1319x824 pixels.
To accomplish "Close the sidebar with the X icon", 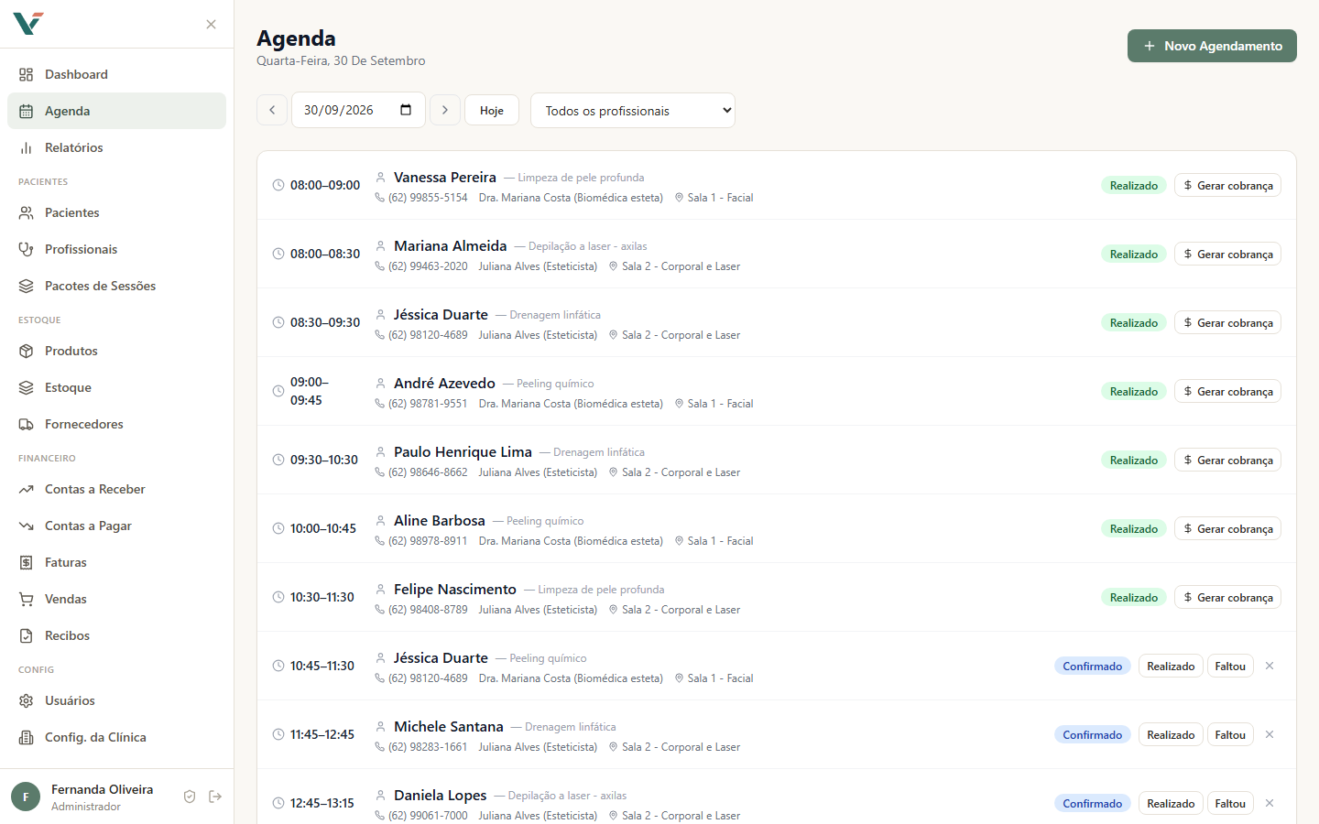I will coord(212,25).
